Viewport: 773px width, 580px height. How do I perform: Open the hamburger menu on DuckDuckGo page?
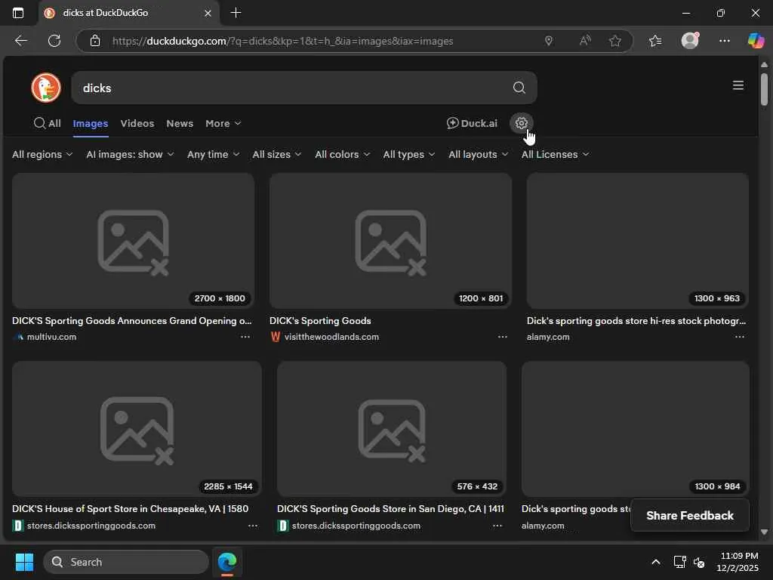click(738, 85)
